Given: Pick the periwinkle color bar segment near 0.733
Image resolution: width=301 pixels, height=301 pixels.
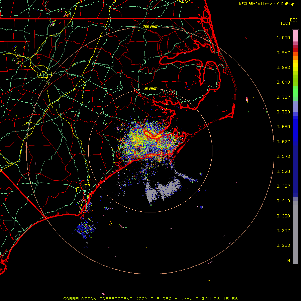Looking at the screenshot, I should [x=295, y=106].
